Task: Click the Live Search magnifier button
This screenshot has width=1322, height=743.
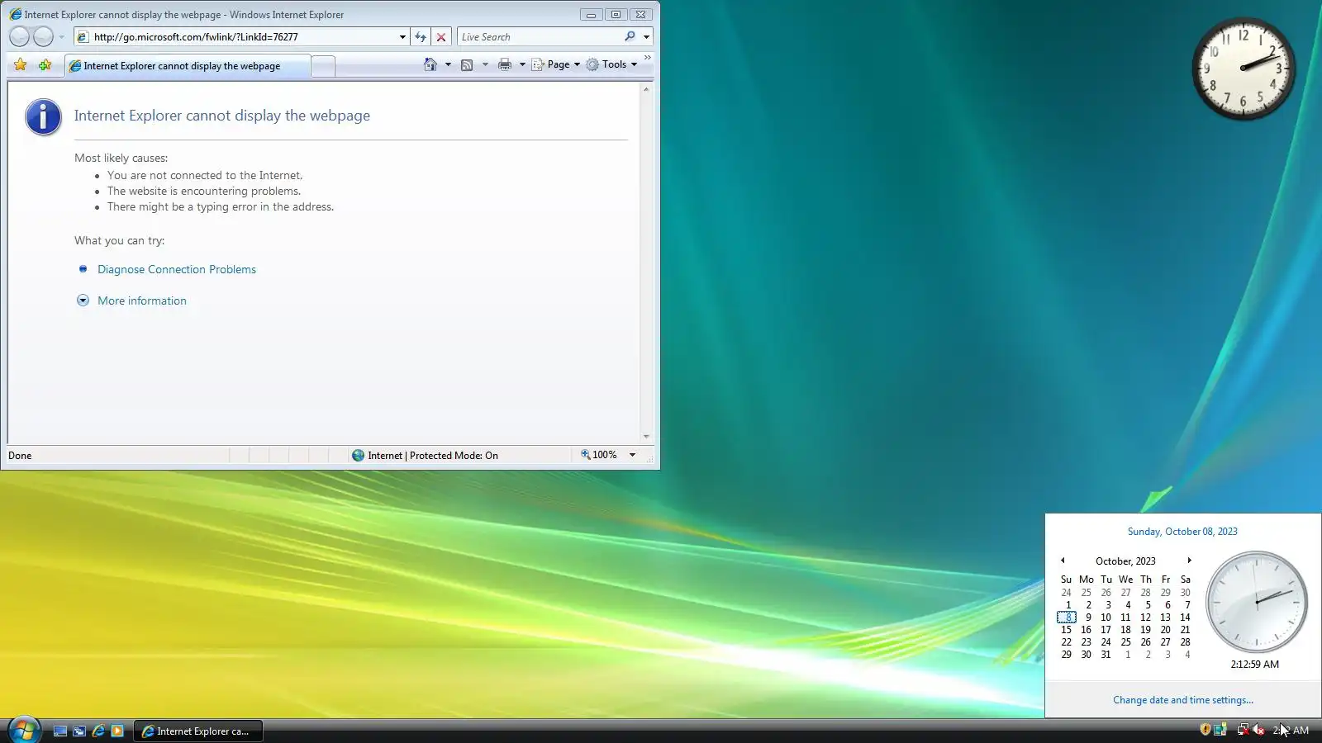Action: (x=630, y=36)
